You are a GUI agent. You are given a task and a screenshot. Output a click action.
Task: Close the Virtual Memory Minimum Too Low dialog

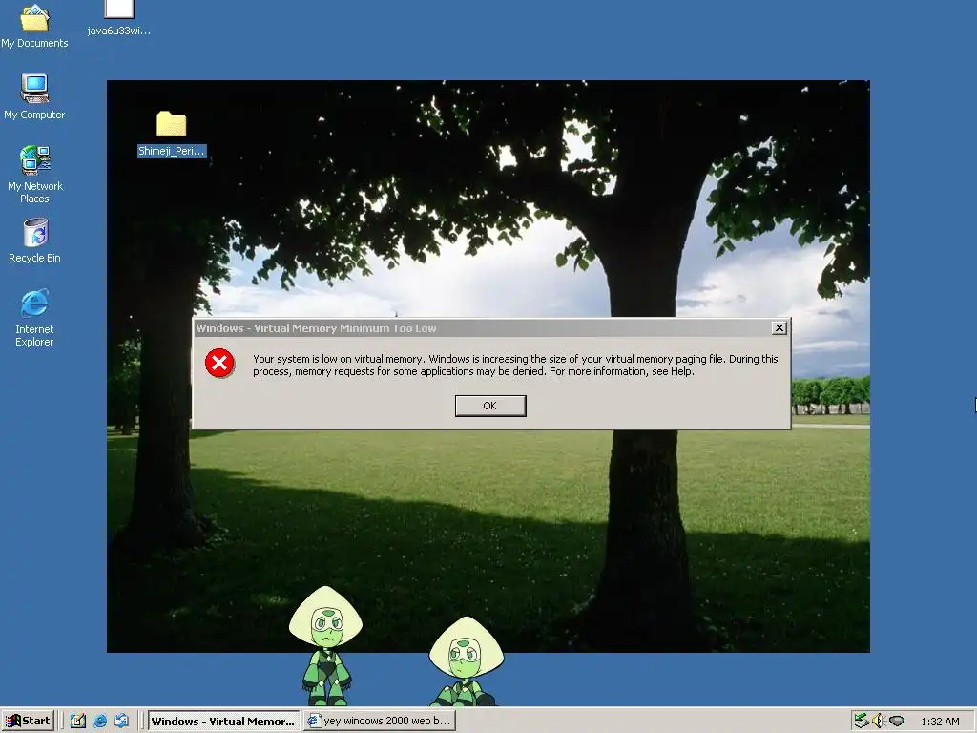(x=779, y=328)
